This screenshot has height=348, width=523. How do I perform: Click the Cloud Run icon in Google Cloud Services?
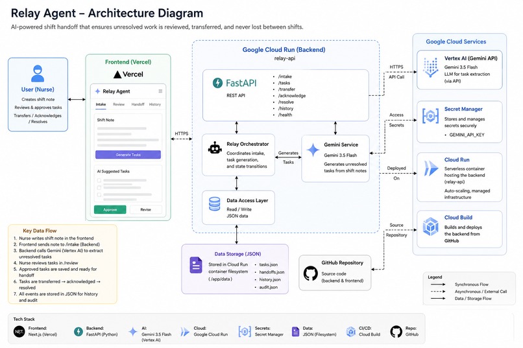coord(431,168)
